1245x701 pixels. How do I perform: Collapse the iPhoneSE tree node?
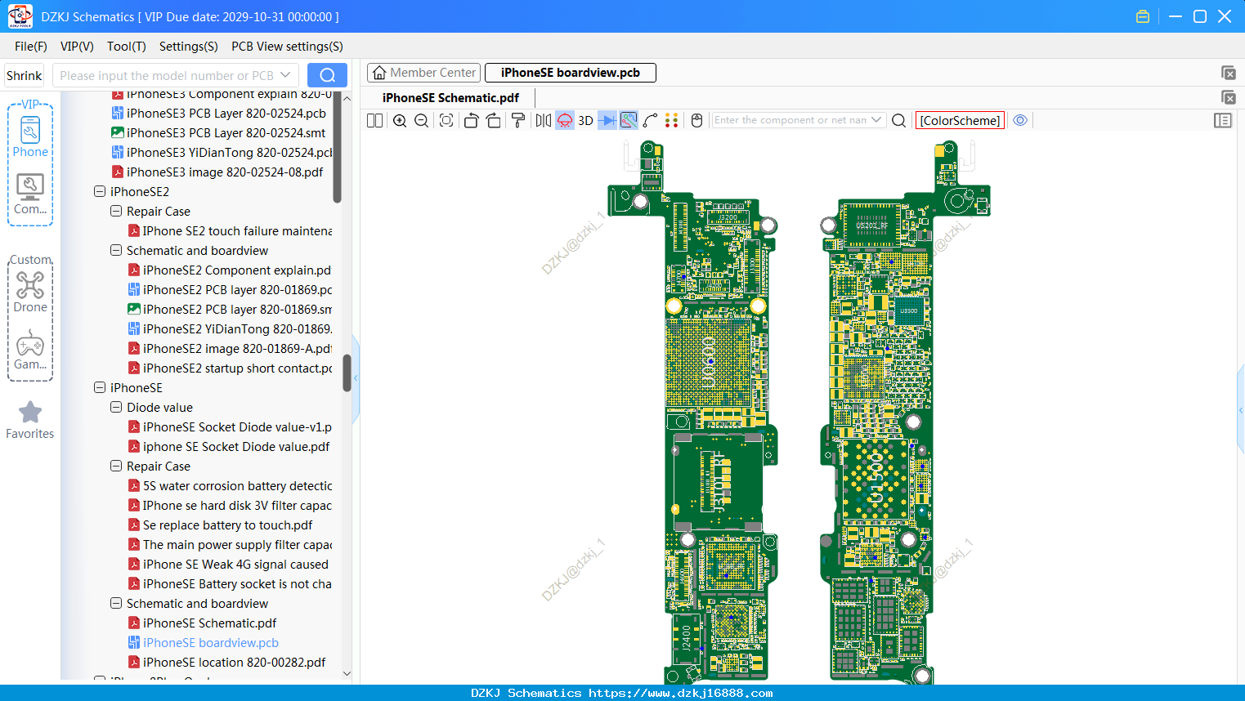tap(100, 388)
